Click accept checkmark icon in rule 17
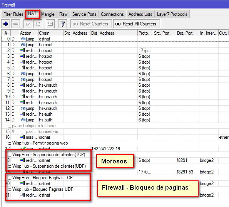The width and height of the screenshot is (229, 207). (x=23, y=149)
